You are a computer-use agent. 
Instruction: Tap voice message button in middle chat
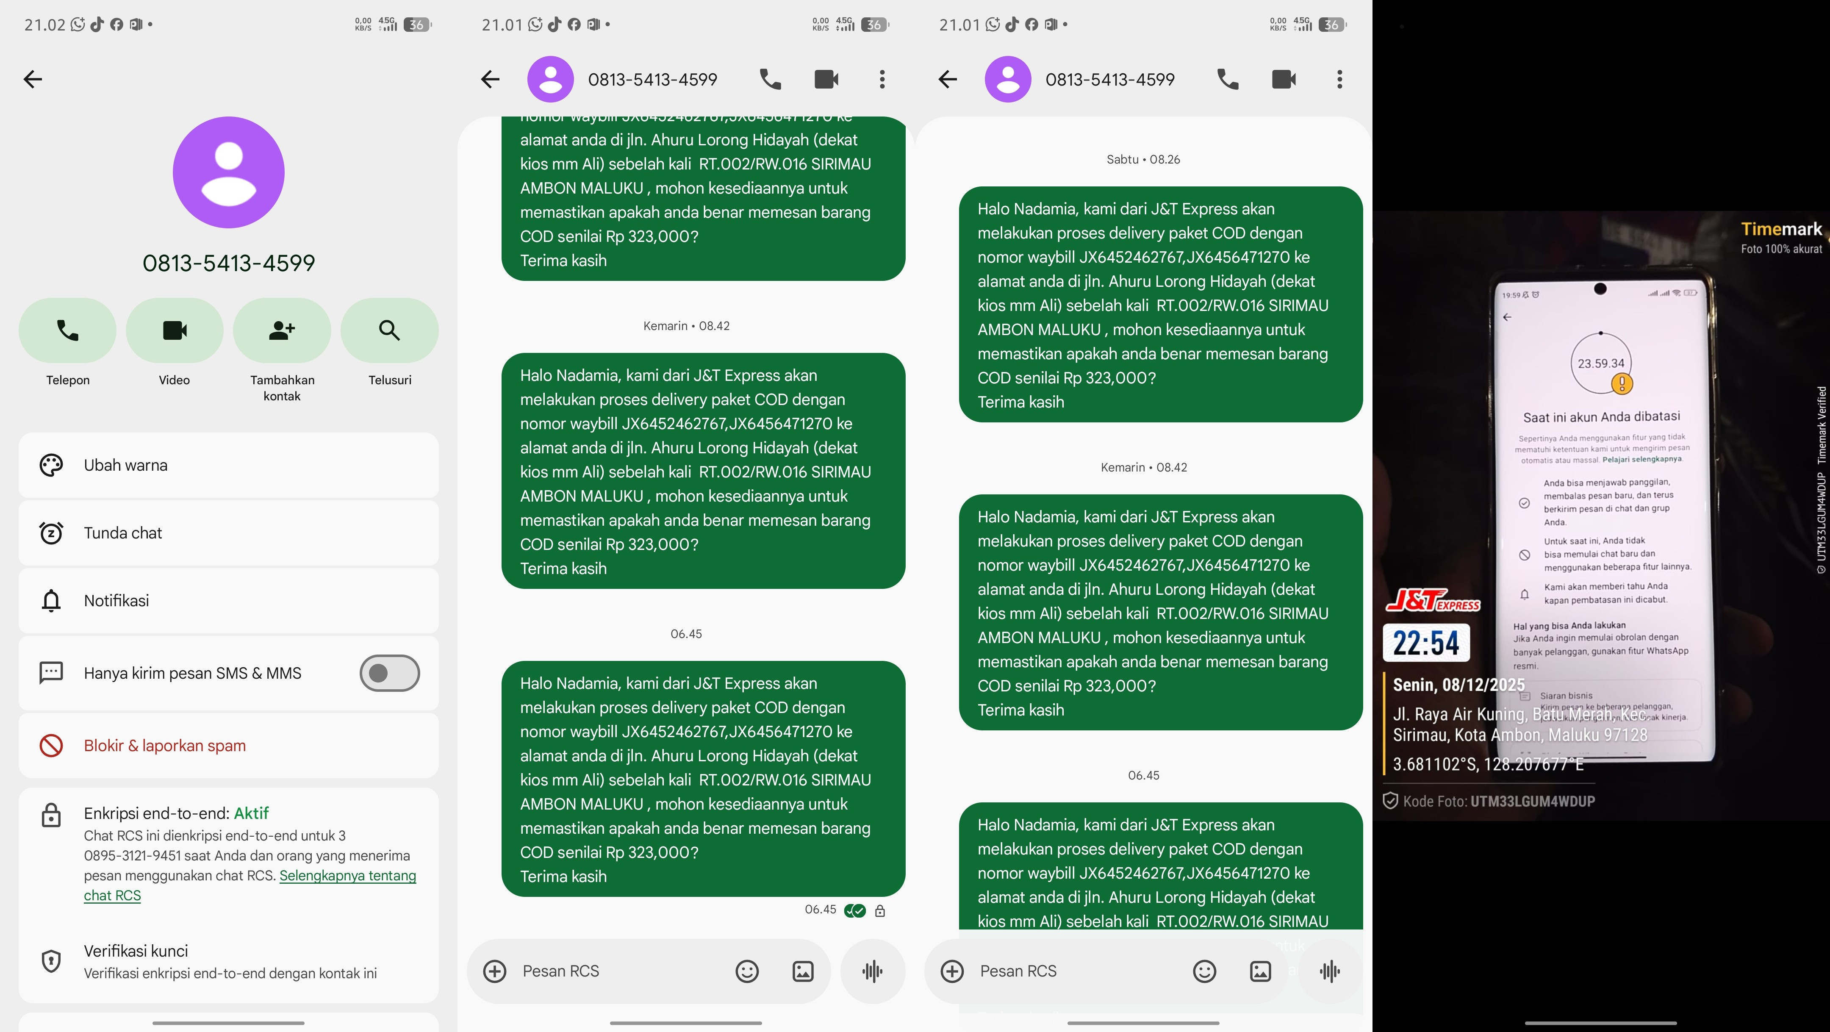(872, 971)
